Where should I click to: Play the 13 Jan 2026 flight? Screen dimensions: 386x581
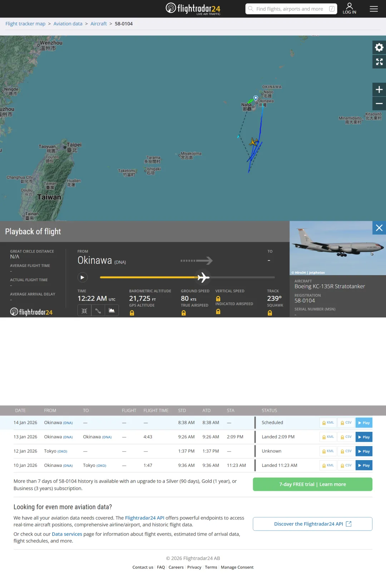[364, 437]
